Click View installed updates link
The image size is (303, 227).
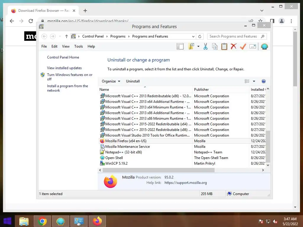pyautogui.click(x=64, y=68)
